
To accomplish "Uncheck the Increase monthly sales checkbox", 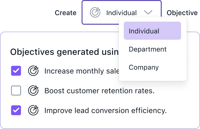I will point(16,71).
